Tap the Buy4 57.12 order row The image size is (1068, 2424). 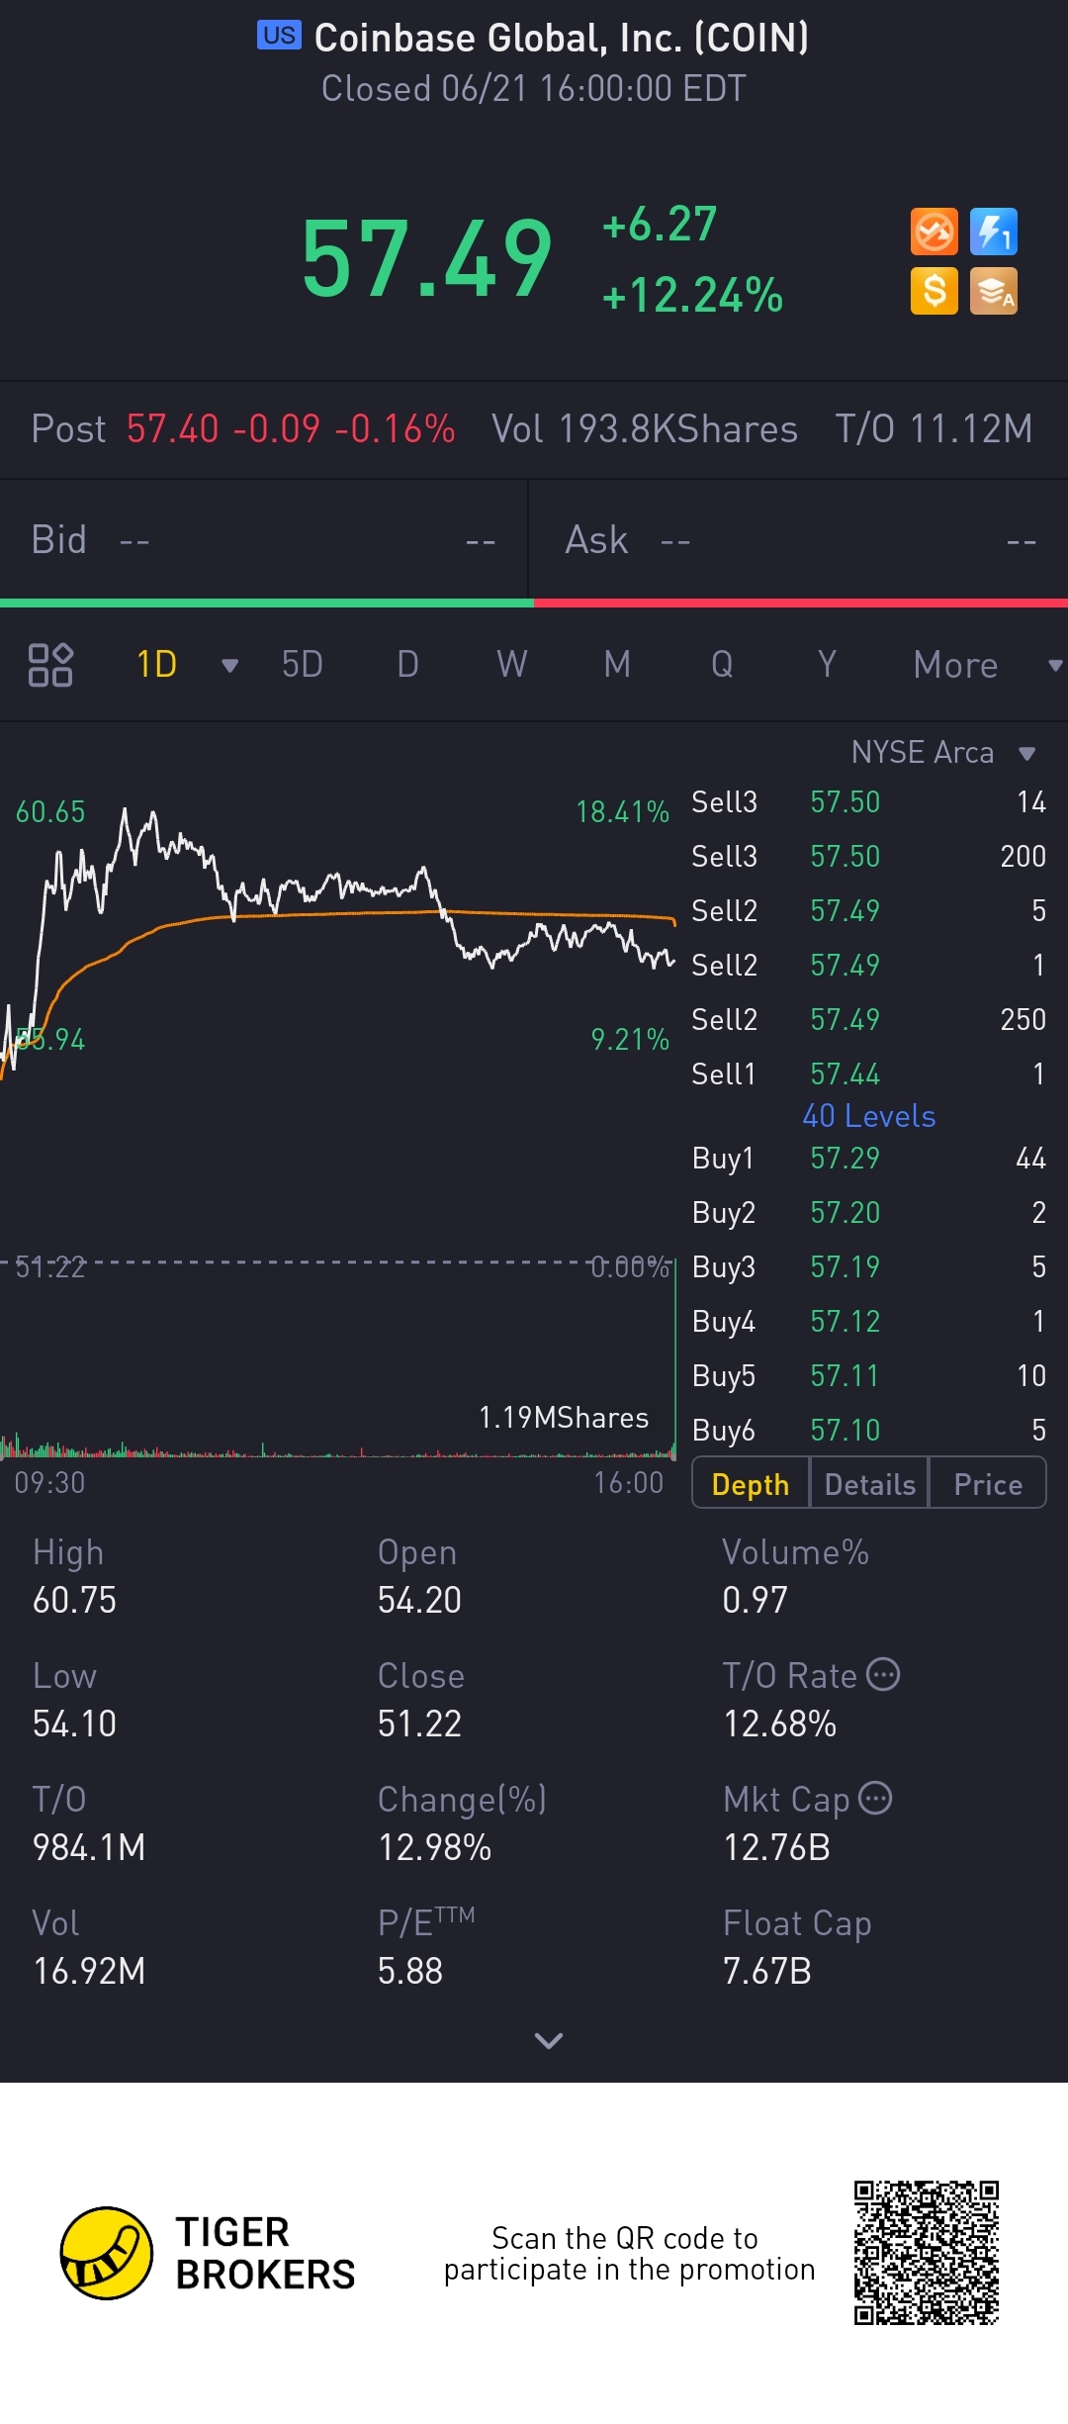click(x=868, y=1321)
